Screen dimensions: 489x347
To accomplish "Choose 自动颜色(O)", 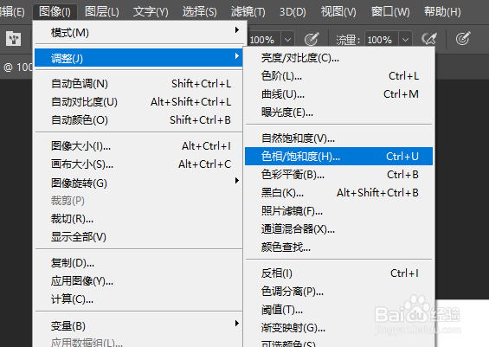I will pos(138,119).
